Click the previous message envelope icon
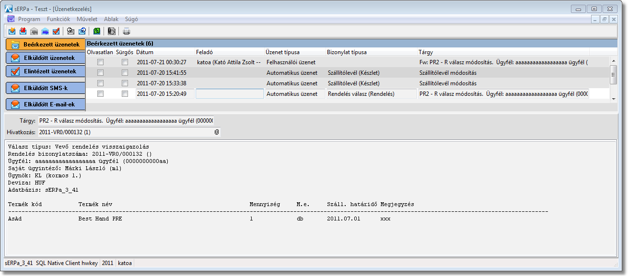Viewport: 628px width, 277px height. [70, 32]
